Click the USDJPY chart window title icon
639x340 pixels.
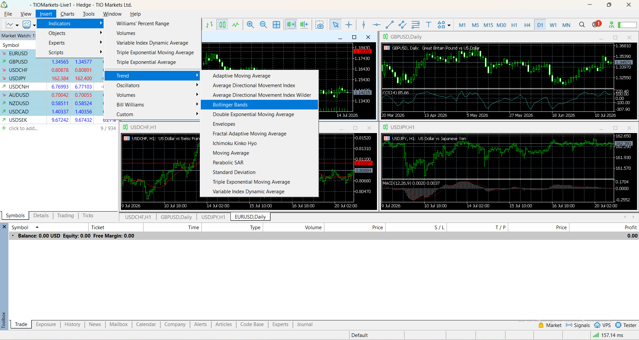385,127
